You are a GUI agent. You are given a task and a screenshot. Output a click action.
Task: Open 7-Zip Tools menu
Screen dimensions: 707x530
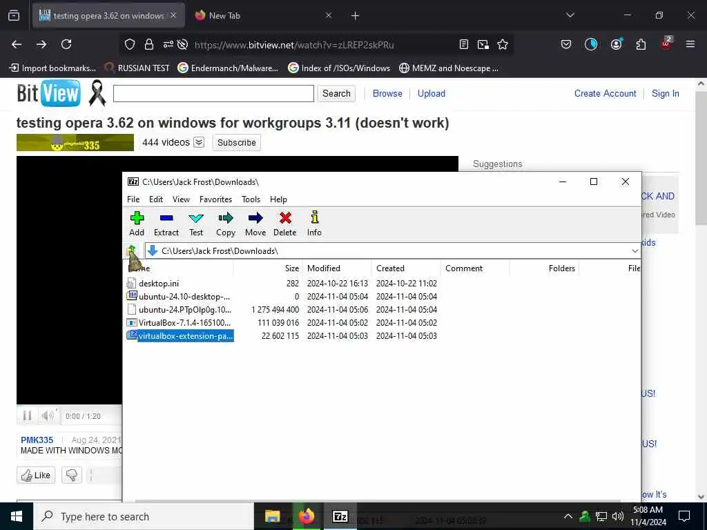251,199
